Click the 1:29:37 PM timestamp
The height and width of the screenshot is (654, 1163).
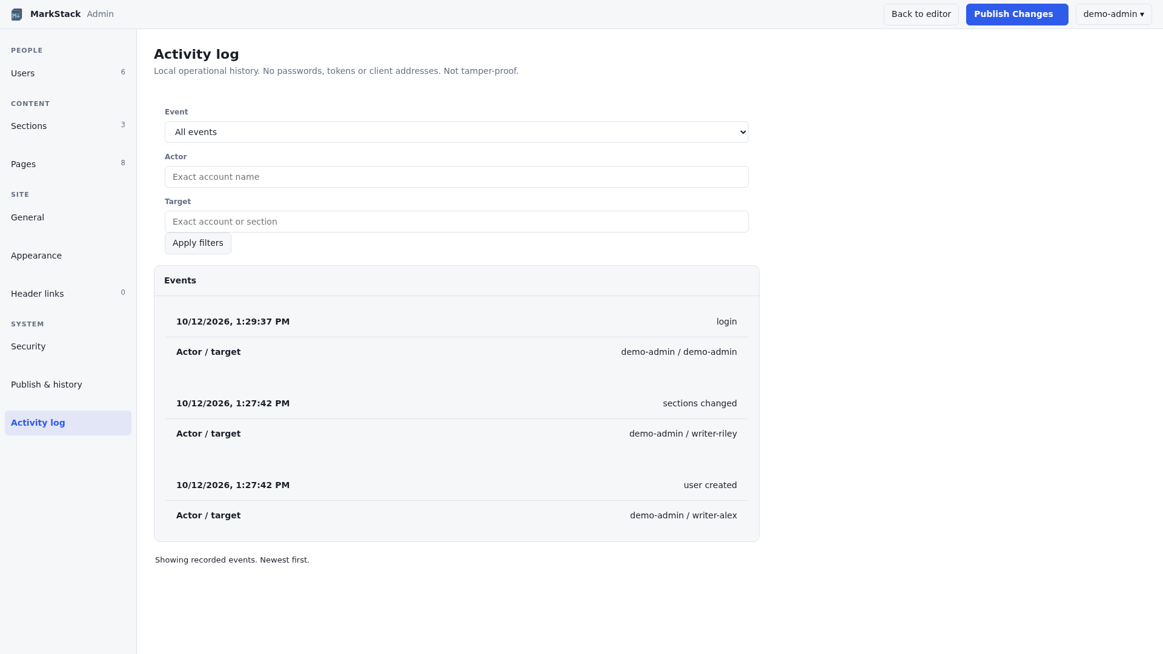(x=233, y=322)
